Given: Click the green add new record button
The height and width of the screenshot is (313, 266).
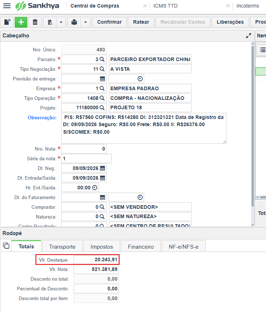Looking at the screenshot, I should tap(21, 22).
